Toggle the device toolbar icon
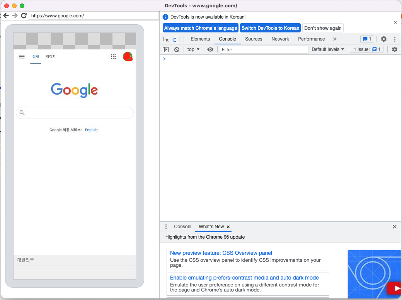402x300 pixels. coord(176,39)
